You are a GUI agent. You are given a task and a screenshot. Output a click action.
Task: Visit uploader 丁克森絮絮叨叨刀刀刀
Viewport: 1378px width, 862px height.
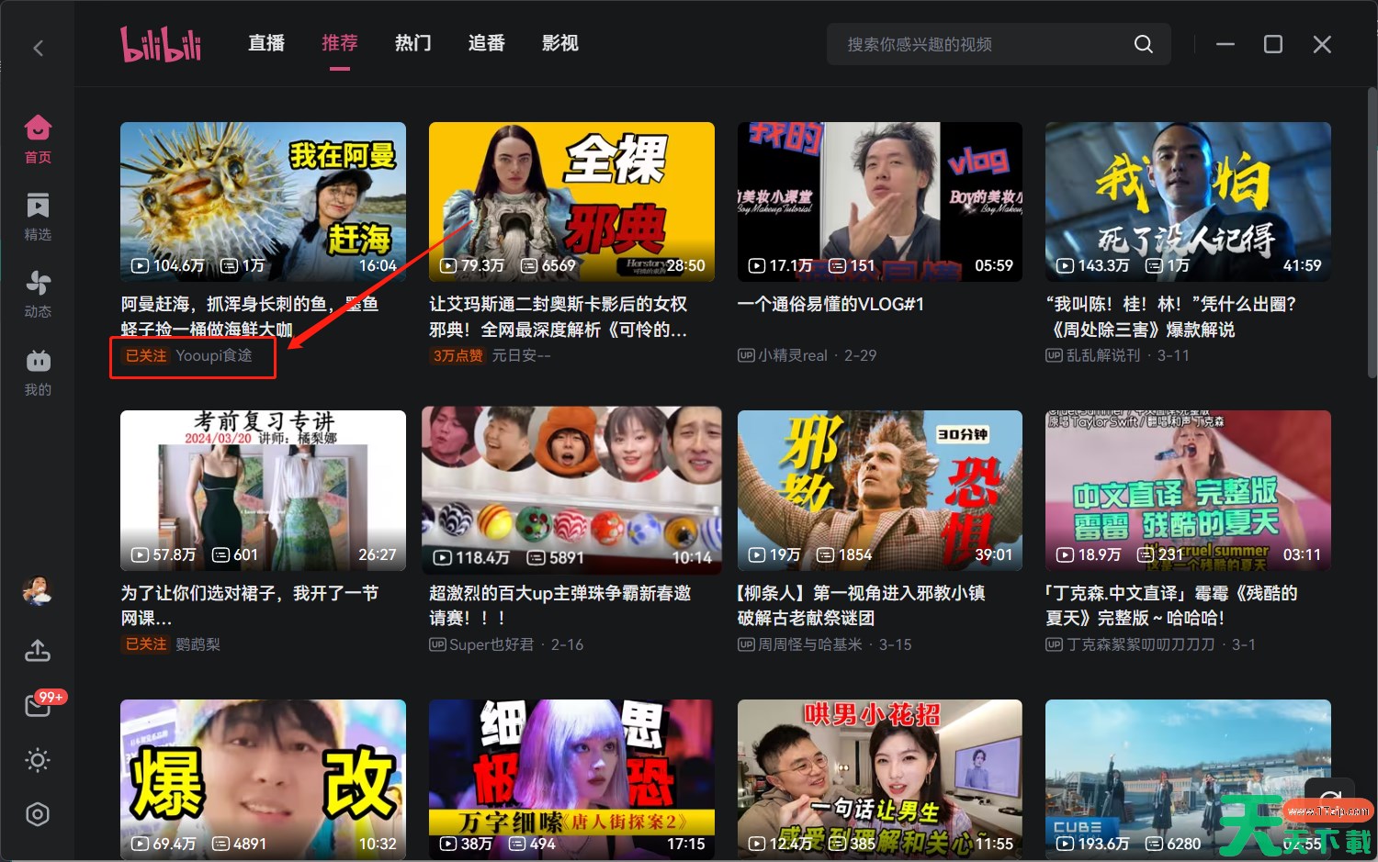[1140, 644]
